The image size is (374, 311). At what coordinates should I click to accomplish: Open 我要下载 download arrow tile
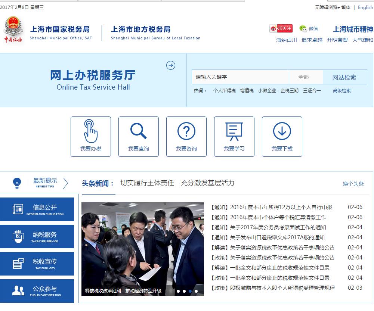tap(282, 137)
